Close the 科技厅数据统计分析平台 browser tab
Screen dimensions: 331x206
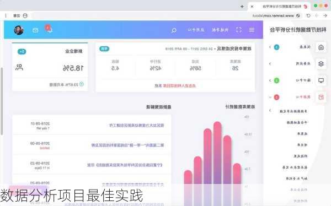pos(252,7)
